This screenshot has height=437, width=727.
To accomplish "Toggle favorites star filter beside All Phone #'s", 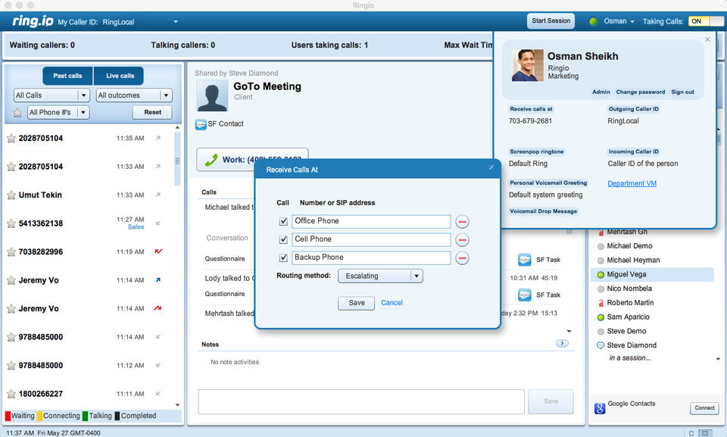I will click(17, 112).
